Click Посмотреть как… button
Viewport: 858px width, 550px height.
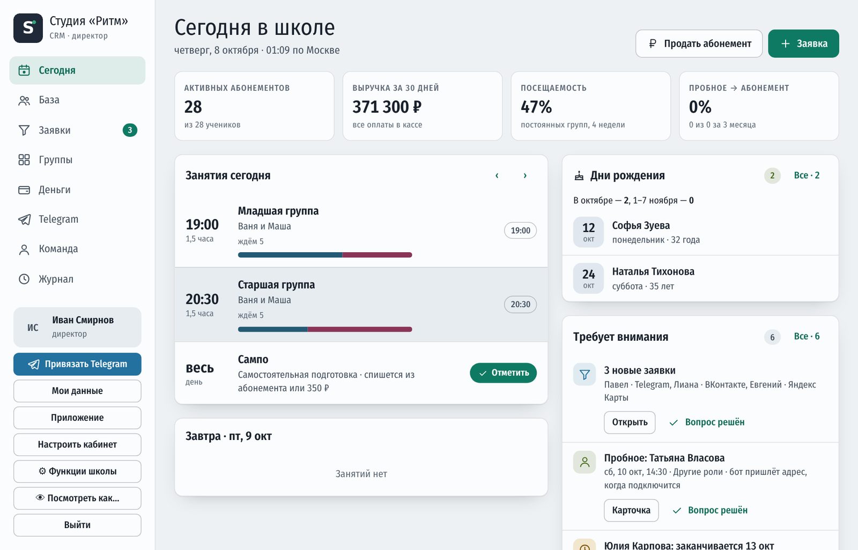77,498
